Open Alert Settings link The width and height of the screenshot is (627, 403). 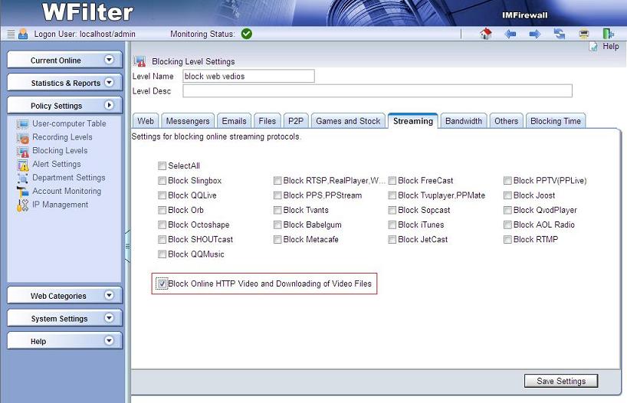pos(57,164)
